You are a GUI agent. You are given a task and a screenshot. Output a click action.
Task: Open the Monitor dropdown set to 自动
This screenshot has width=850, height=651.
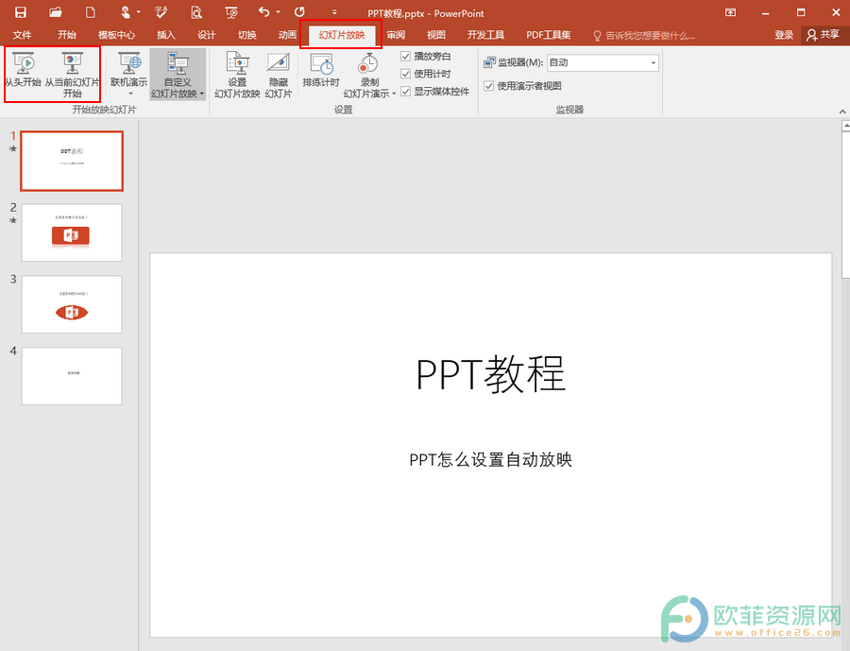pos(603,62)
